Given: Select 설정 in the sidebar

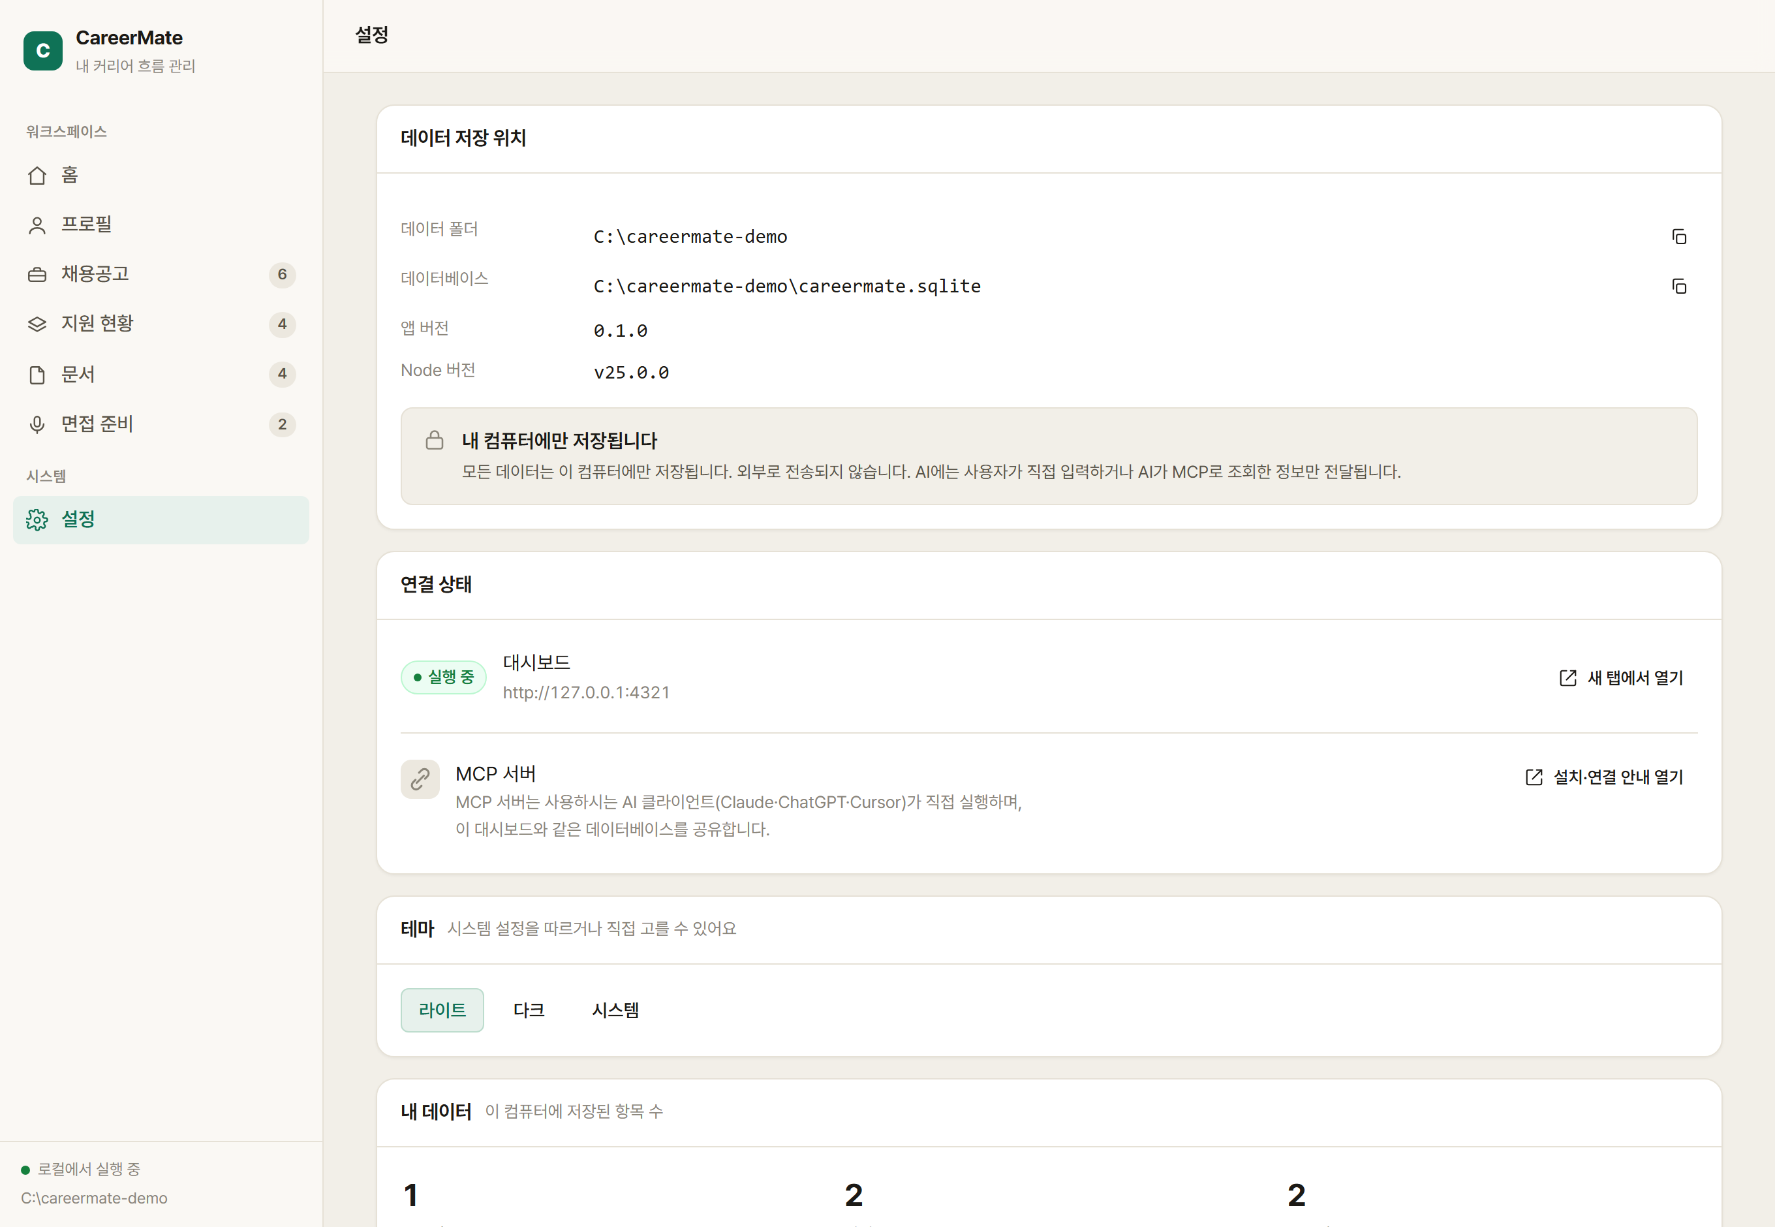Looking at the screenshot, I should [161, 520].
